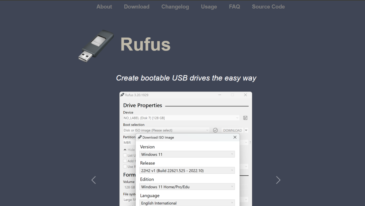Expand the Release dropdown showing 22H2 v1
365x206 pixels.
(x=187, y=170)
